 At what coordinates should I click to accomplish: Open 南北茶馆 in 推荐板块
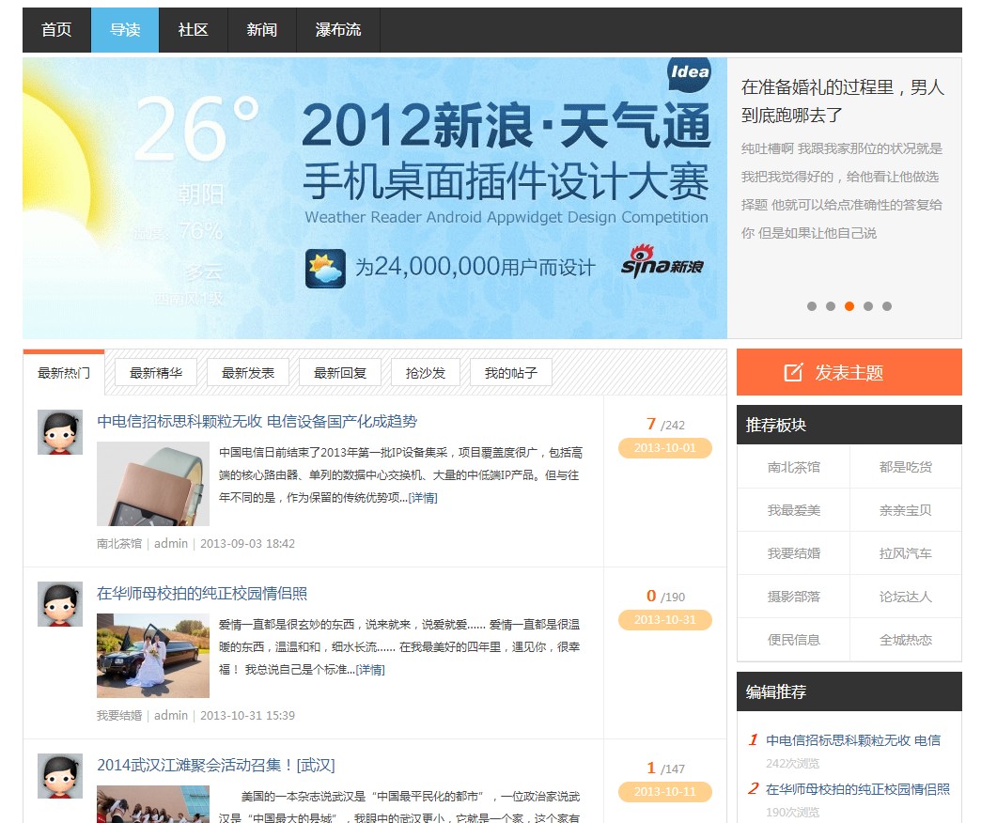tap(793, 467)
